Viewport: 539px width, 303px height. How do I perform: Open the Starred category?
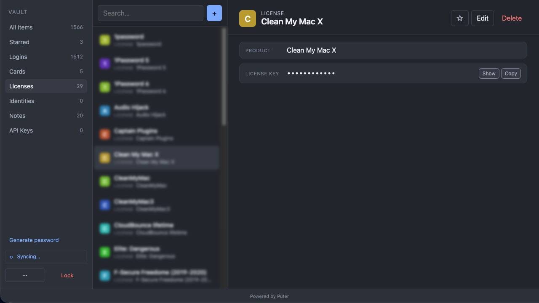(x=46, y=42)
